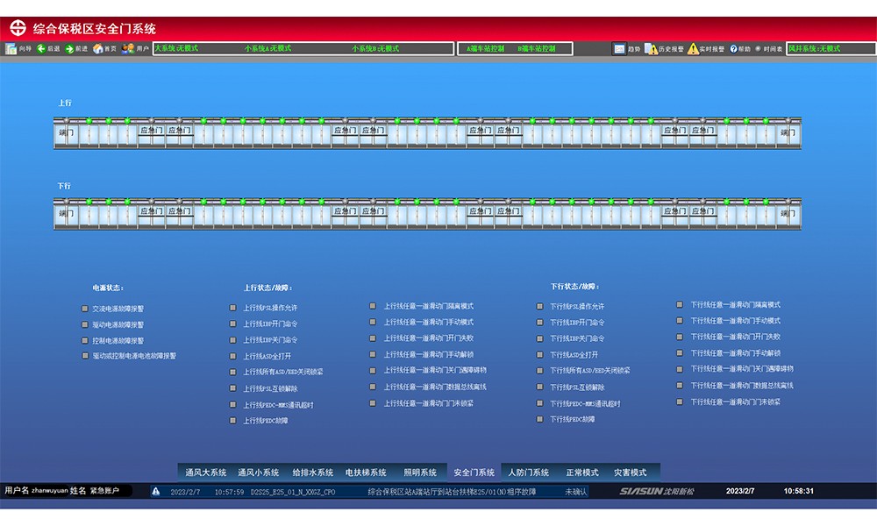The height and width of the screenshot is (526, 877).
Task: Select the 灾害模式 tab
Action: pyautogui.click(x=630, y=473)
